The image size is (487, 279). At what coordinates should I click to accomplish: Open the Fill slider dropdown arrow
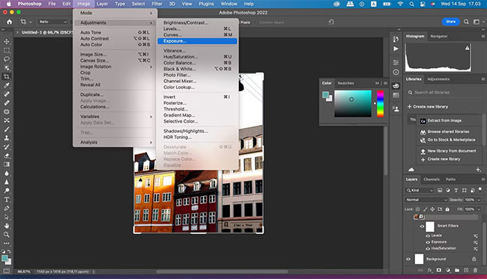tap(479, 209)
